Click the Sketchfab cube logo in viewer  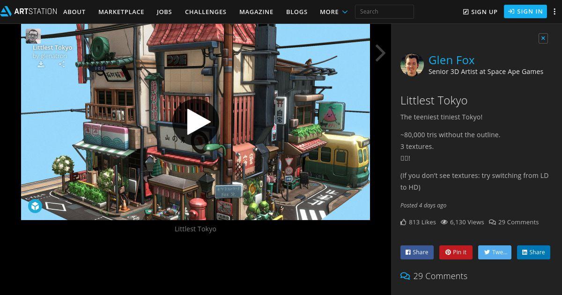click(35, 206)
